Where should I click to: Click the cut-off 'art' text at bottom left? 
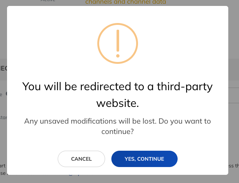(x=3, y=166)
